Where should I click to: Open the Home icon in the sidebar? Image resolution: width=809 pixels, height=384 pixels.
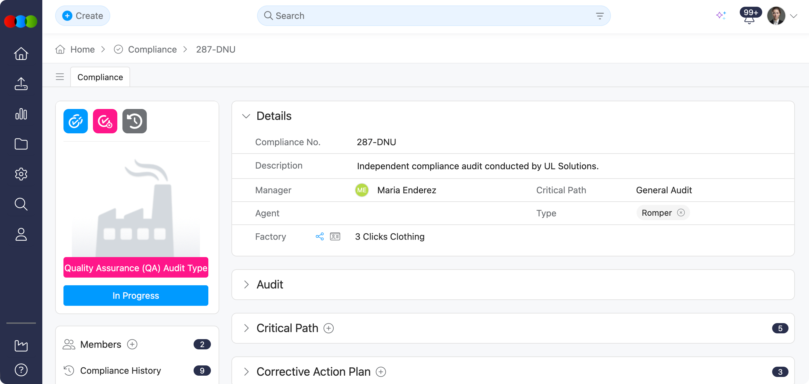pyautogui.click(x=21, y=54)
